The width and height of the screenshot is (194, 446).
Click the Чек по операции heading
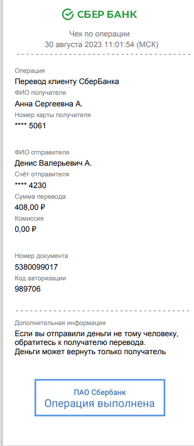(x=100, y=34)
